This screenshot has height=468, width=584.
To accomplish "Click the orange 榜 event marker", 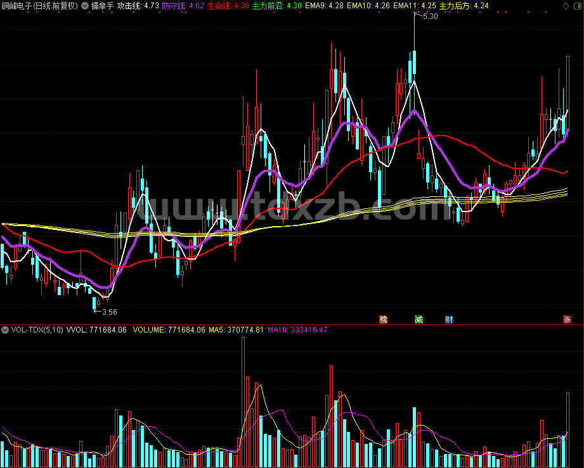I will [x=383, y=319].
